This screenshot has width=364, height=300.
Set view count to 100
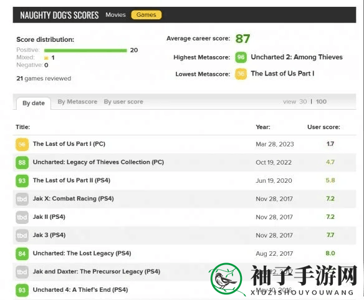tap(321, 102)
